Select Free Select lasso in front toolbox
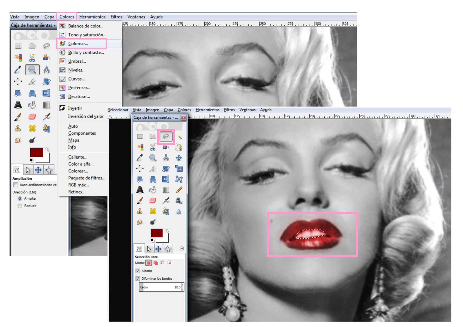Viewport: 463px width, 327px height. pos(166,136)
